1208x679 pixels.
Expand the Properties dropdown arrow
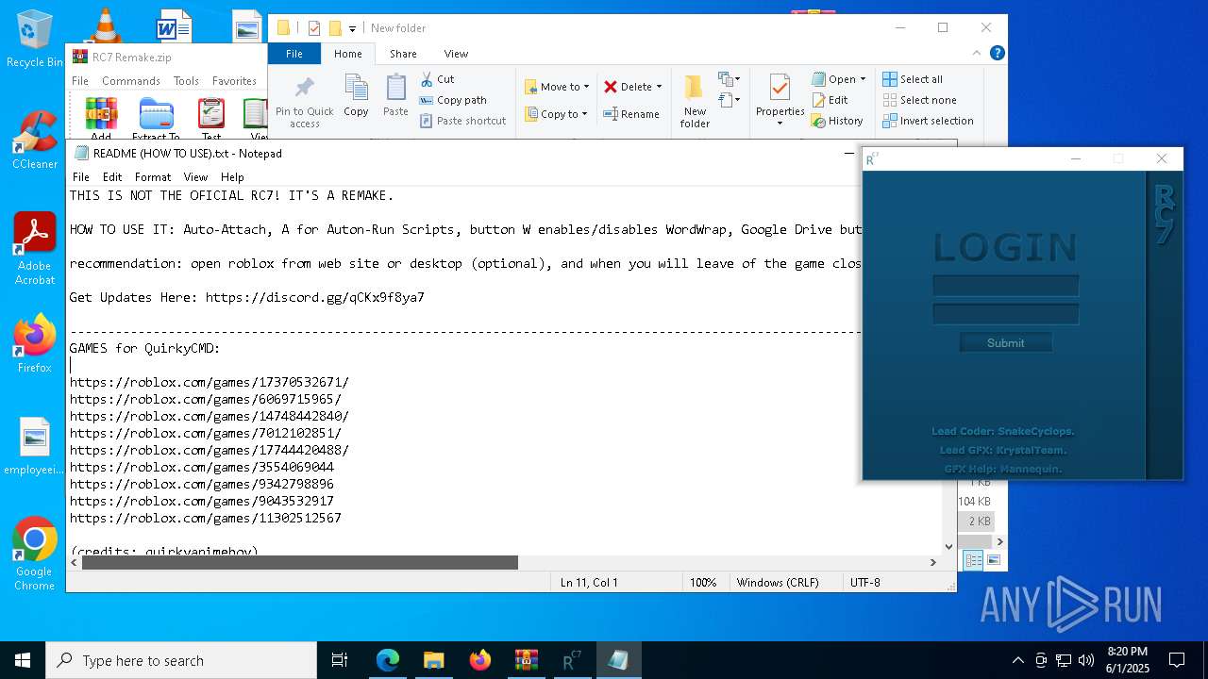[780, 124]
